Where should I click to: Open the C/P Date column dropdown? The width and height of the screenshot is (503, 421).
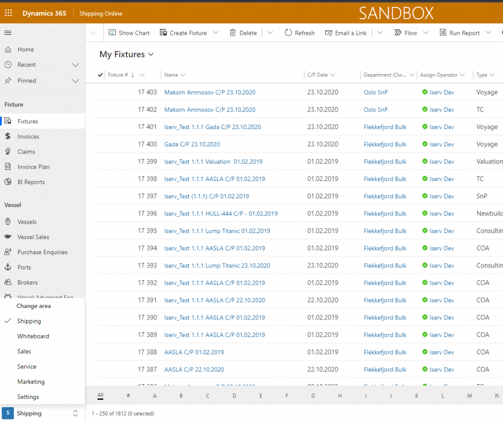(333, 75)
